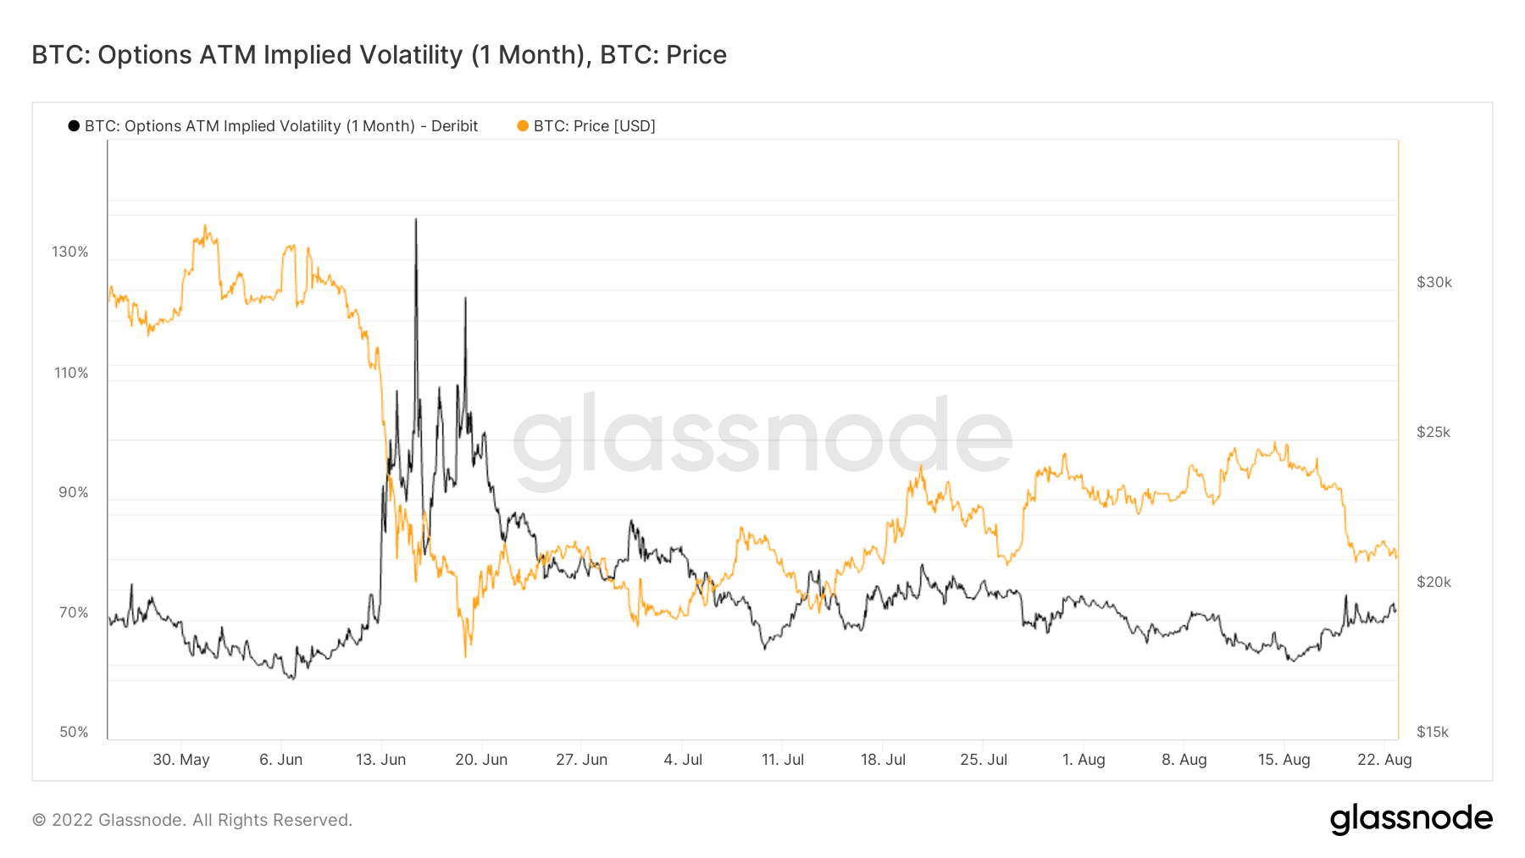The width and height of the screenshot is (1525, 858).
Task: Select the 1. Aug date label
Action: click(x=1084, y=760)
